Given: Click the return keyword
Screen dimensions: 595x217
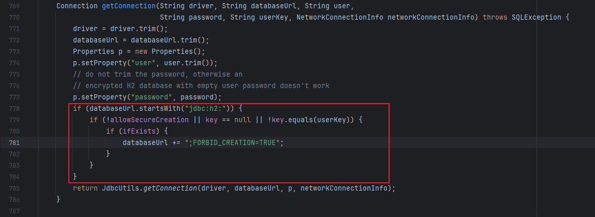Looking at the screenshot, I should pyautogui.click(x=85, y=188).
